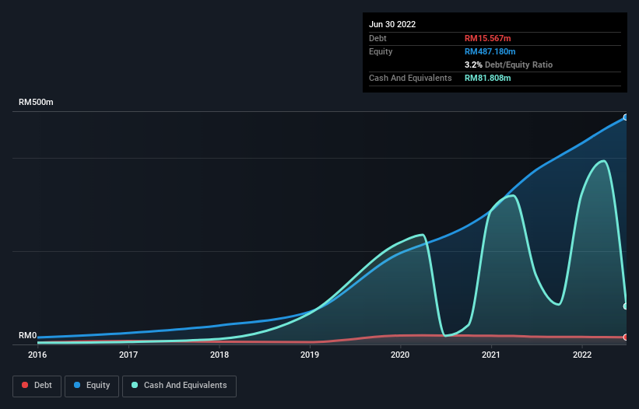Click the Debt label in tooltip
Viewport: 639px width, 409px height.
coord(377,38)
